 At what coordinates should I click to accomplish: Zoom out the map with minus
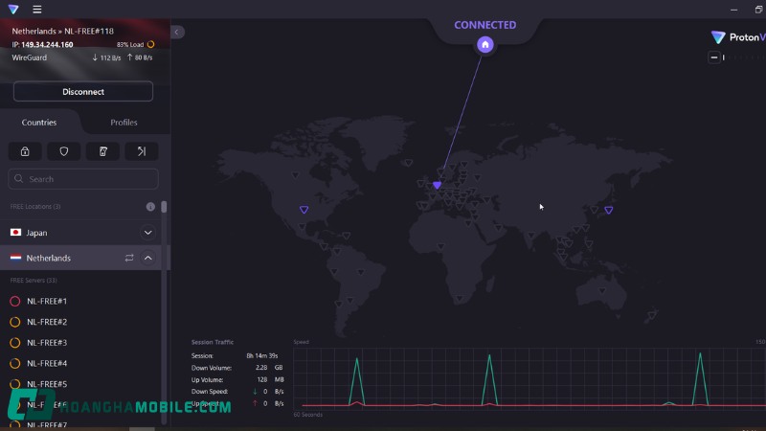coord(714,57)
